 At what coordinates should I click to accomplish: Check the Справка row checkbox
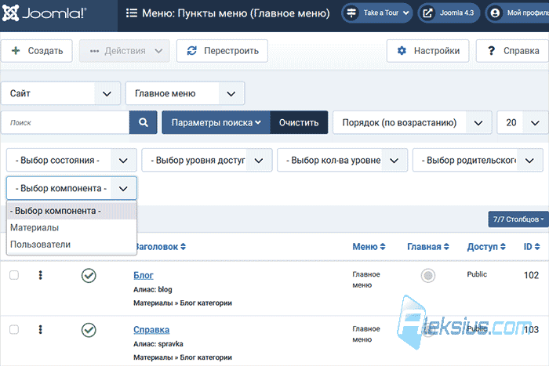tap(14, 330)
